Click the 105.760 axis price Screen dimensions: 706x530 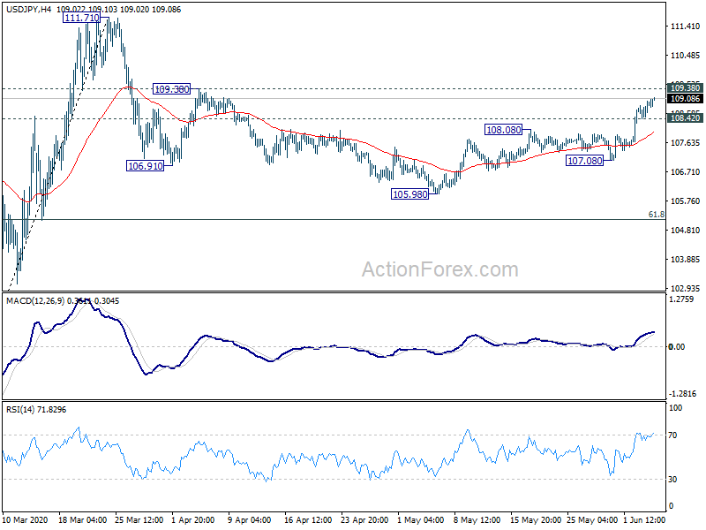tap(685, 201)
